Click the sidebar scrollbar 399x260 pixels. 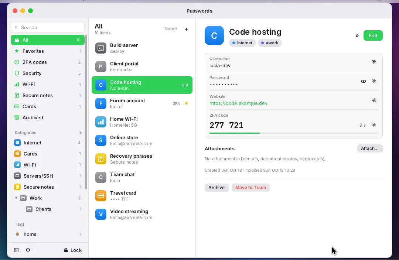(86, 112)
